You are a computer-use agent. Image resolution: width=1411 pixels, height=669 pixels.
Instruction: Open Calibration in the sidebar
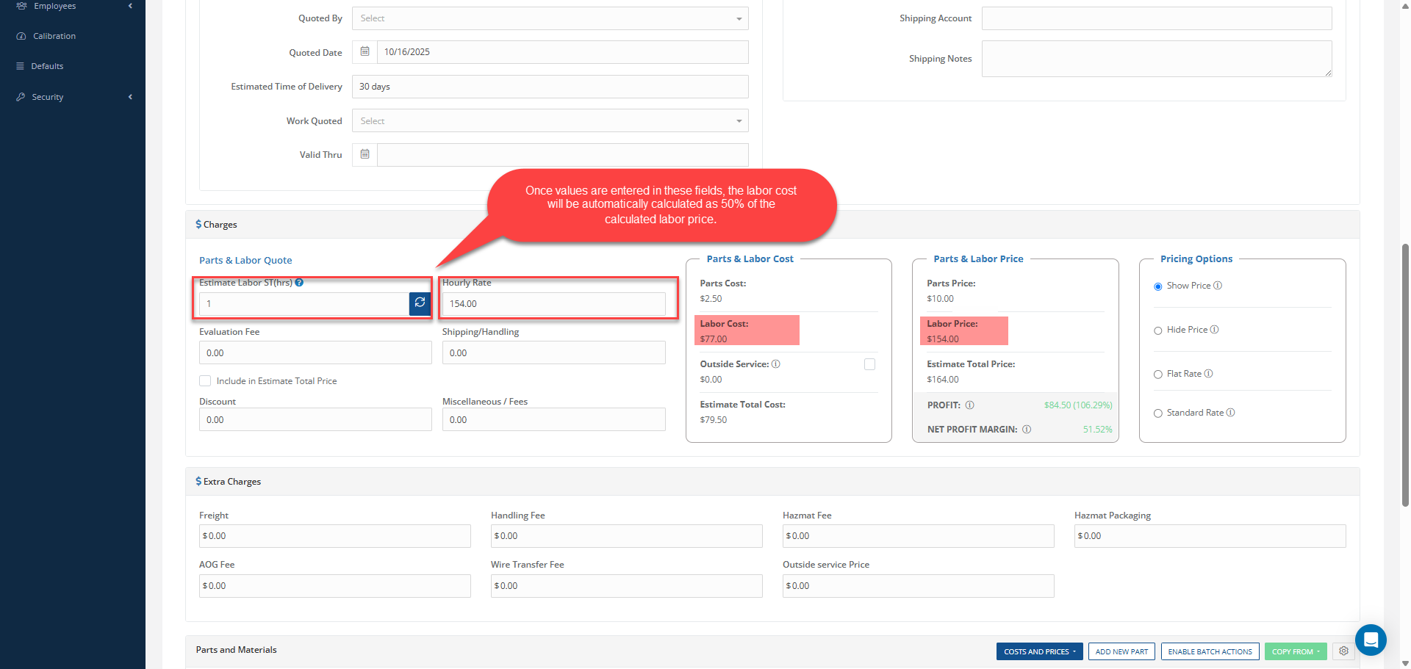pos(54,36)
